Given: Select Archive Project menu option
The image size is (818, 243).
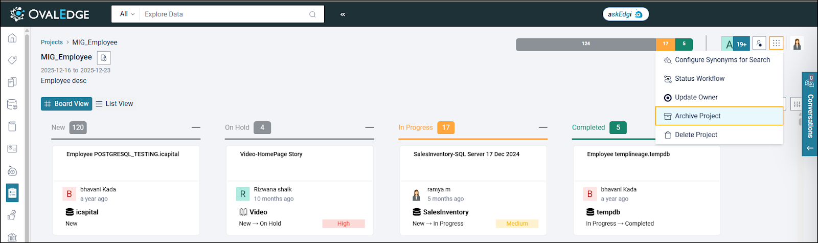Looking at the screenshot, I should point(719,116).
